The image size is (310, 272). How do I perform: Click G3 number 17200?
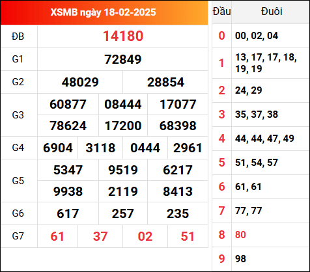pyautogui.click(x=123, y=126)
